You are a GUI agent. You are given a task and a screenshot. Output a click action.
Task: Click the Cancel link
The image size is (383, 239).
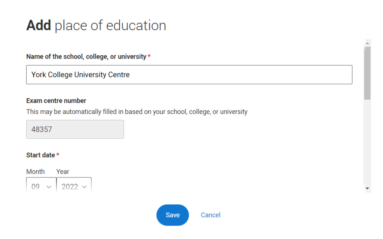[x=211, y=215]
